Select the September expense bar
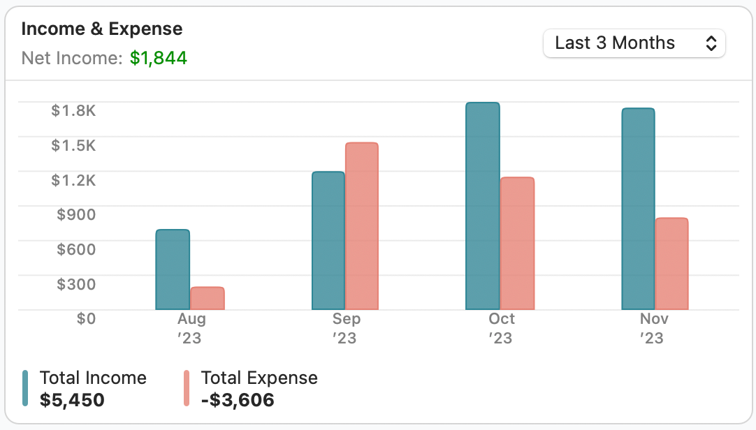The image size is (756, 430). coord(361,227)
